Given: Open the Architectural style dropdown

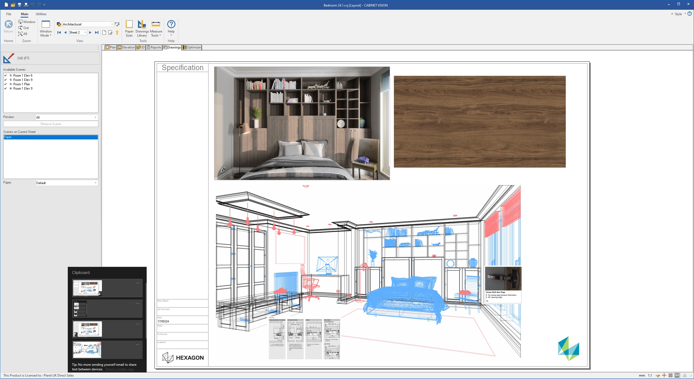Looking at the screenshot, I should 112,24.
